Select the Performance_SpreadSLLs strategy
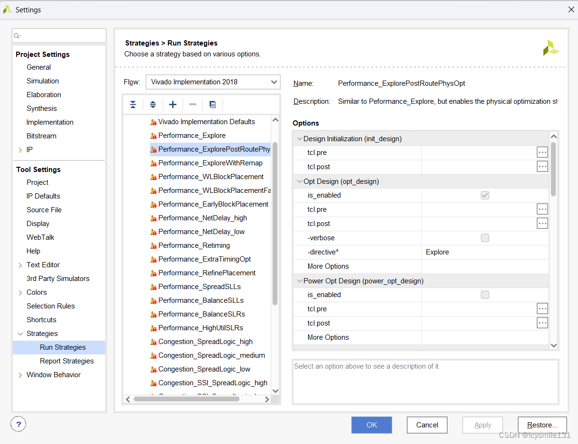Viewport: 578px width, 444px height. [199, 287]
